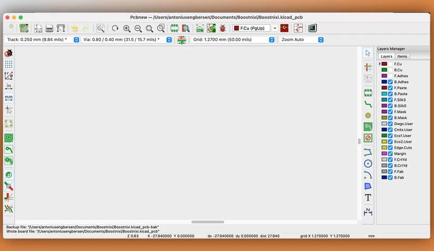This screenshot has height=251, width=434.
Task: Select the Add filled zone tool
Action: coord(368,127)
